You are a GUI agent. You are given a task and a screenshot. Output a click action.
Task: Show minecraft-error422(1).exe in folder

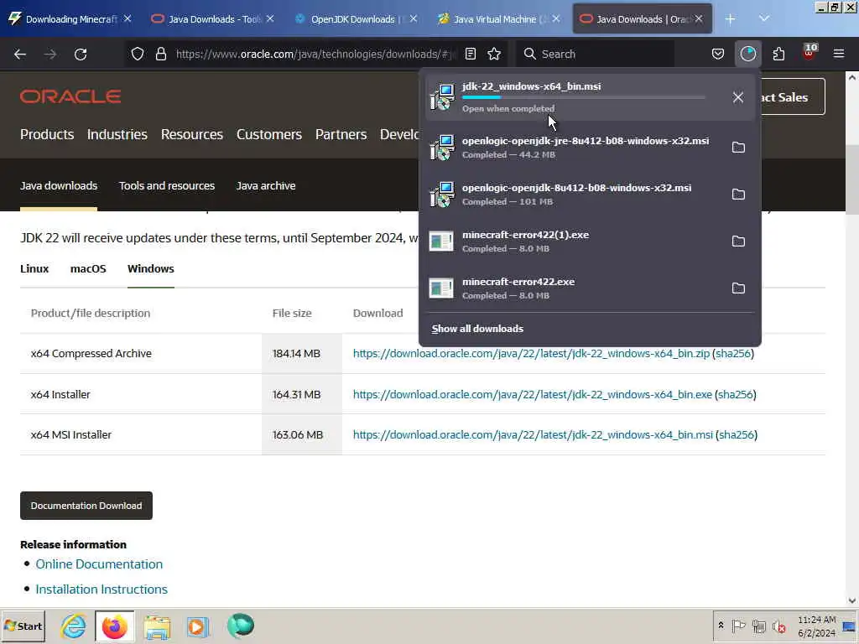pos(738,241)
